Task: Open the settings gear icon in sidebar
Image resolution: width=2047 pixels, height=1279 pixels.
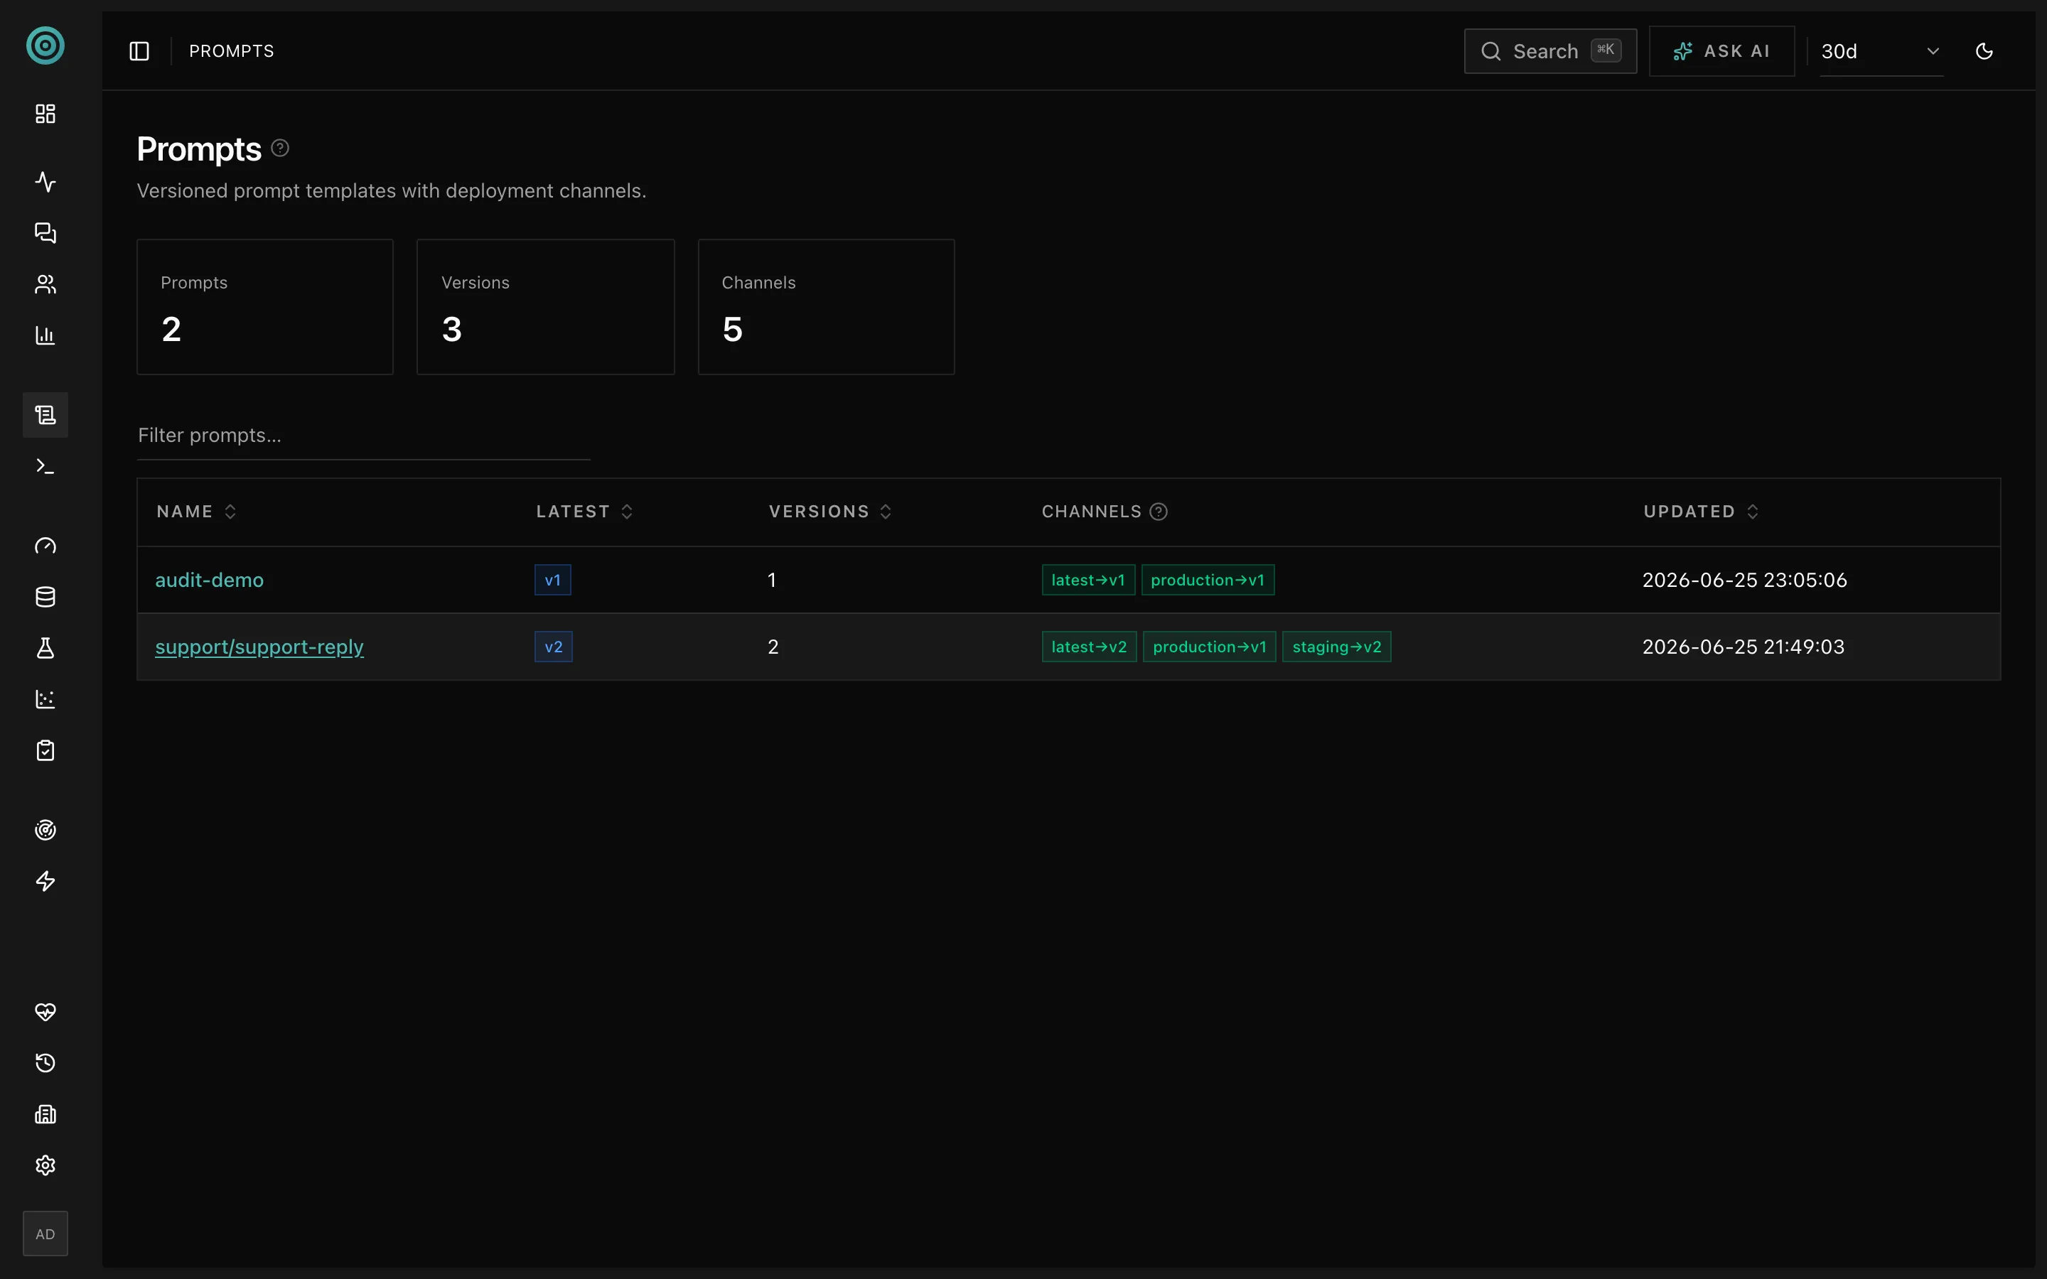Action: click(x=45, y=1165)
